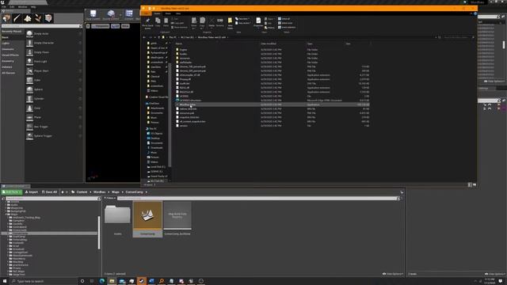507x285 pixels.
Task: Switch Explorer to large icons layout
Action: point(475,184)
